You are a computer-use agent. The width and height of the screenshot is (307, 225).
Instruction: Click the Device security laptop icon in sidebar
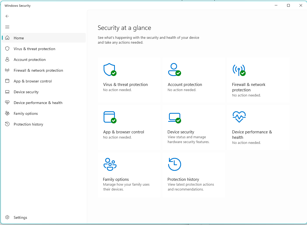(x=7, y=92)
